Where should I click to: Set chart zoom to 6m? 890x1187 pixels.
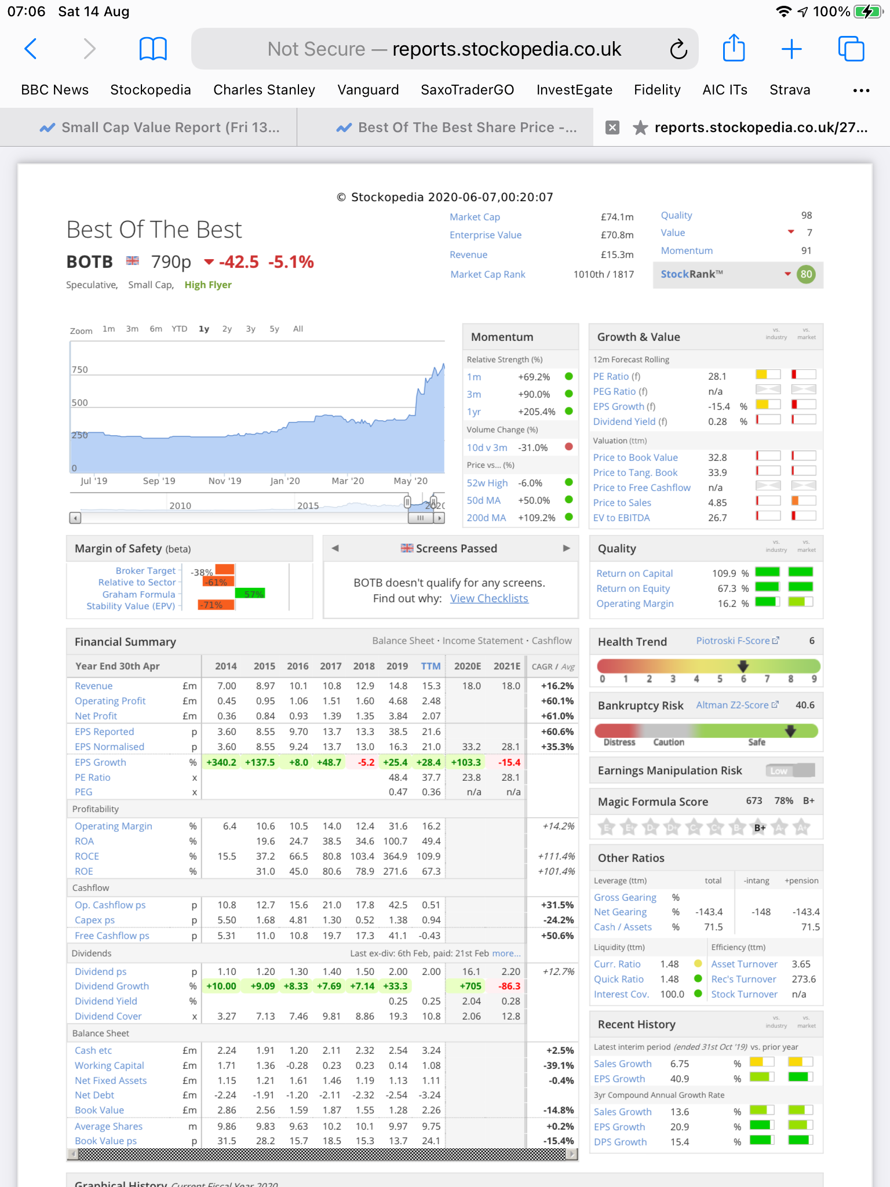coord(156,329)
